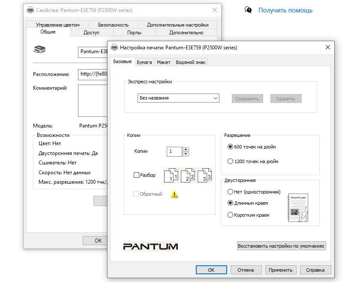The image size is (354, 282).
Task: Close the Свойства properties window
Action: tap(215, 10)
